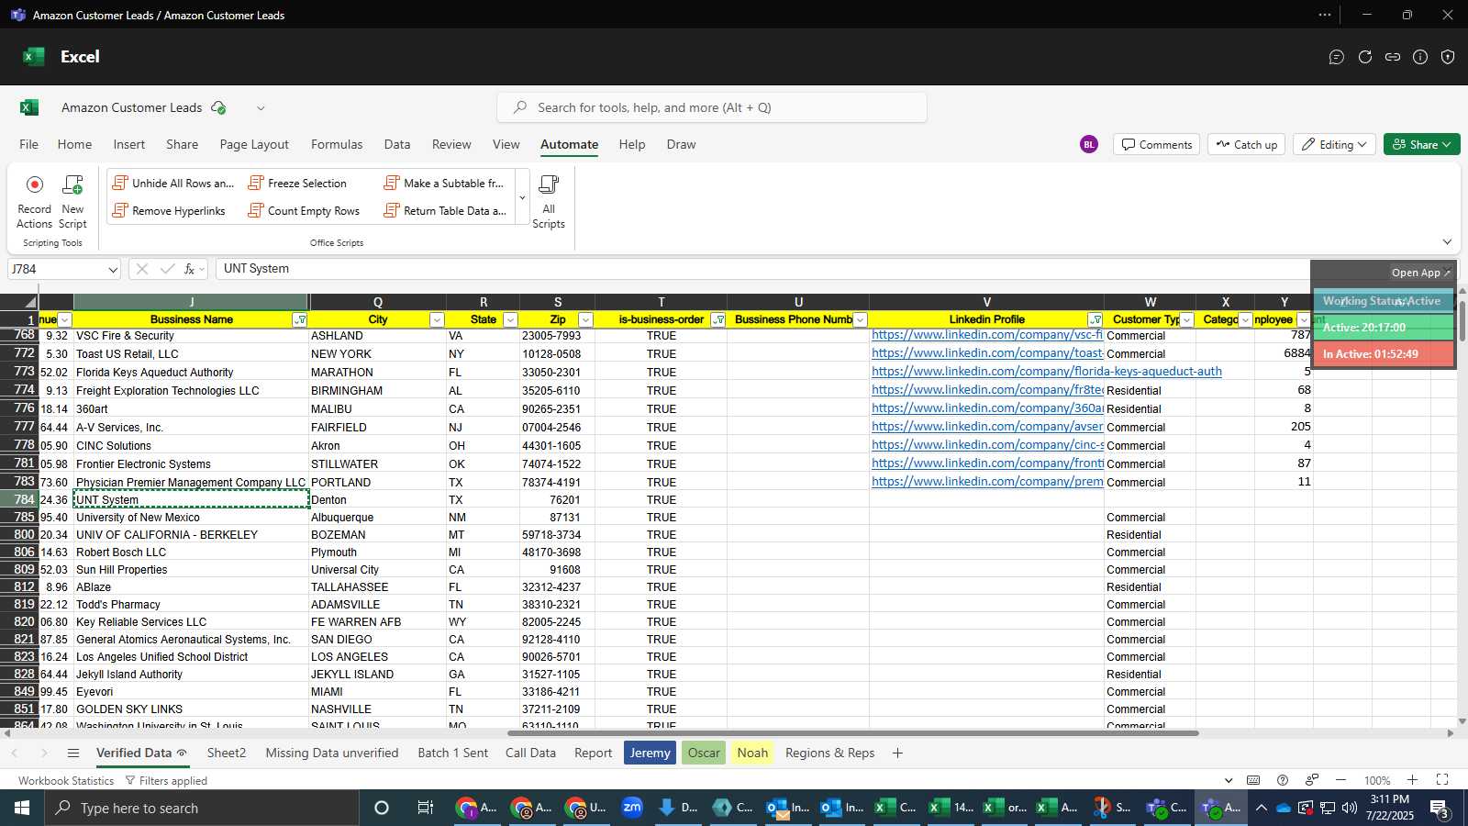This screenshot has width=1468, height=826.
Task: Run Return Table Data script
Action: [445, 211]
